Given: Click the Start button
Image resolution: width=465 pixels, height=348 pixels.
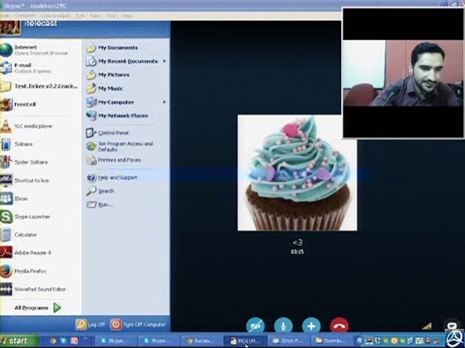Looking at the screenshot, I should 19,341.
